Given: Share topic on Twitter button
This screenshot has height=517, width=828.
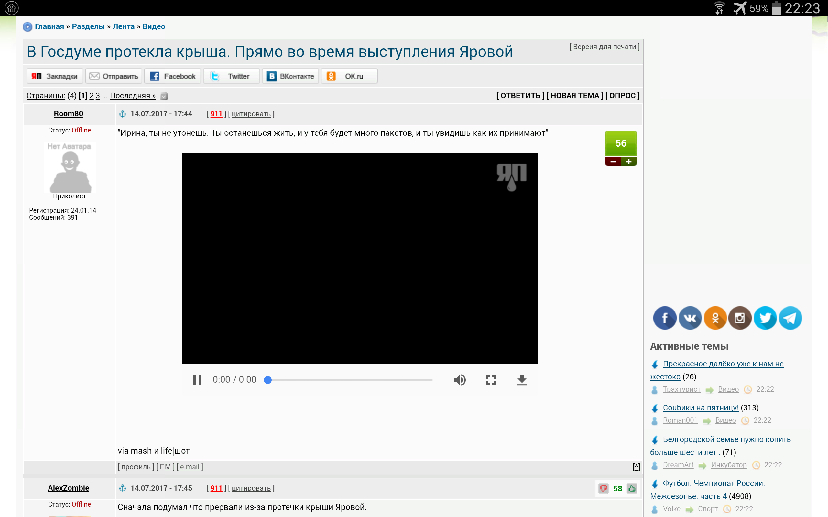Looking at the screenshot, I should 231,76.
